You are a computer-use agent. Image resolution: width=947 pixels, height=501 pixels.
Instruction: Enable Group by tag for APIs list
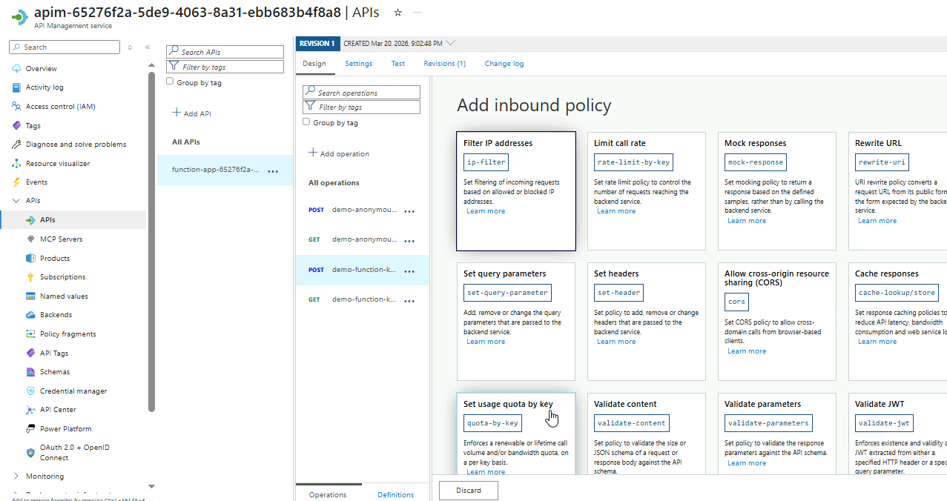click(x=170, y=82)
